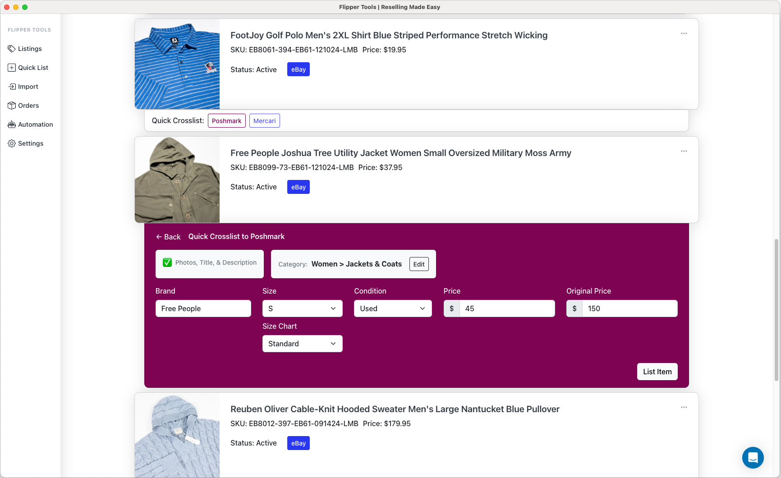Click Free People Joshua Tree Utility Jacket title

point(401,153)
